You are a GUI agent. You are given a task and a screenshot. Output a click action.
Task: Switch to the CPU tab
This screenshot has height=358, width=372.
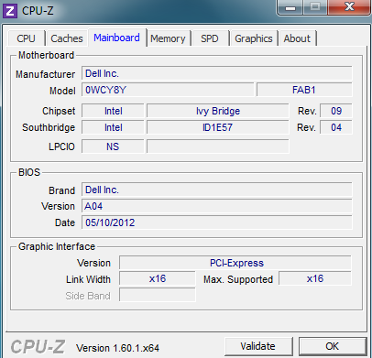27,38
